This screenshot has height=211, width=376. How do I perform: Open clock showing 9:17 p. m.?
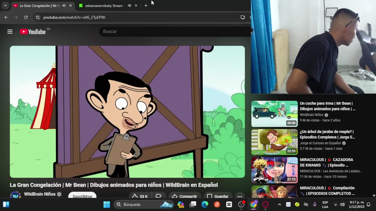pos(357,205)
